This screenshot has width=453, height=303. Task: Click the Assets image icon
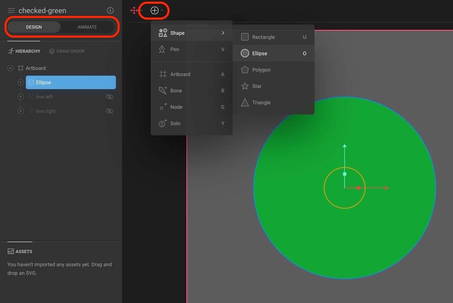point(11,251)
